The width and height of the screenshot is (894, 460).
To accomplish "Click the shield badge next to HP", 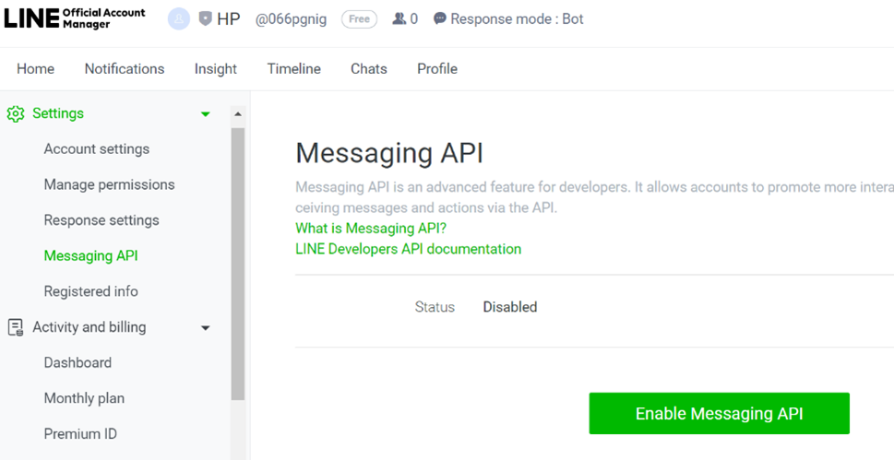I will pyautogui.click(x=205, y=18).
